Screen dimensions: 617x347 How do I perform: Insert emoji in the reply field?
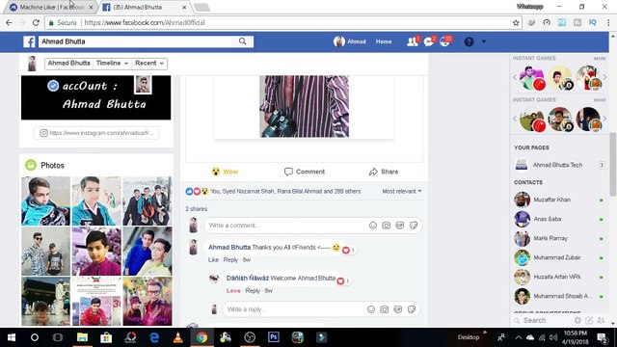pos(371,309)
